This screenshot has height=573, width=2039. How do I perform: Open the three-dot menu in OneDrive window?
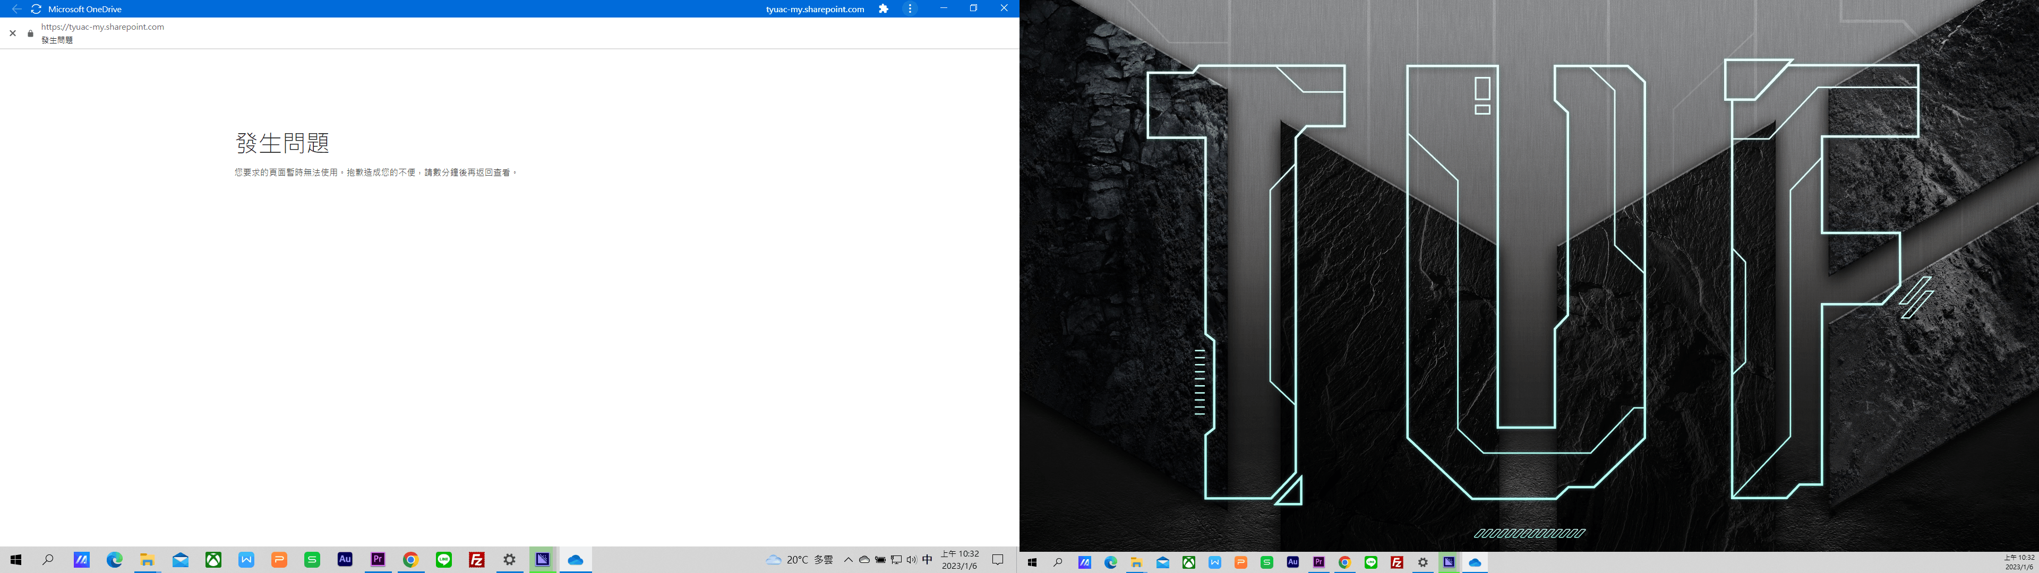pyautogui.click(x=910, y=8)
